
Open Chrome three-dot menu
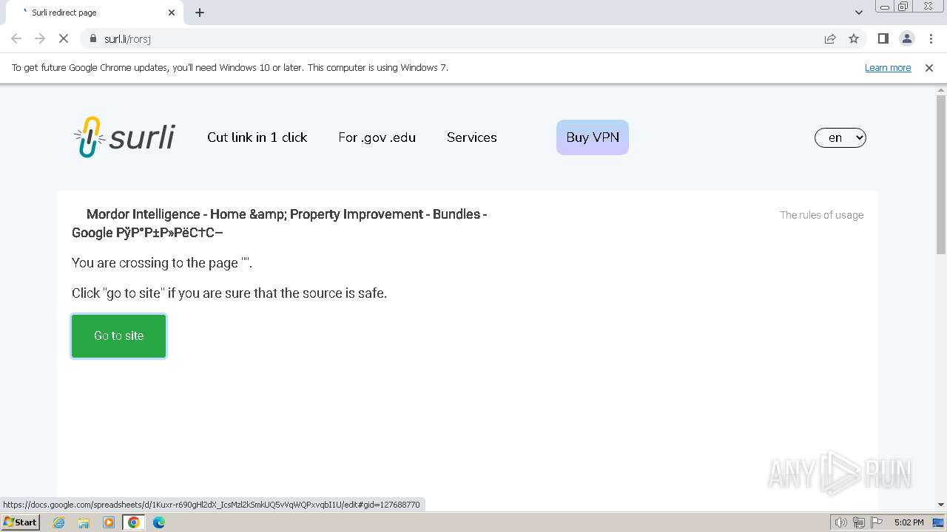click(930, 39)
